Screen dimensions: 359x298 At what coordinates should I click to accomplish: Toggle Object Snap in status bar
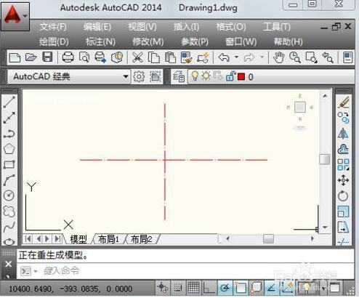241,288
